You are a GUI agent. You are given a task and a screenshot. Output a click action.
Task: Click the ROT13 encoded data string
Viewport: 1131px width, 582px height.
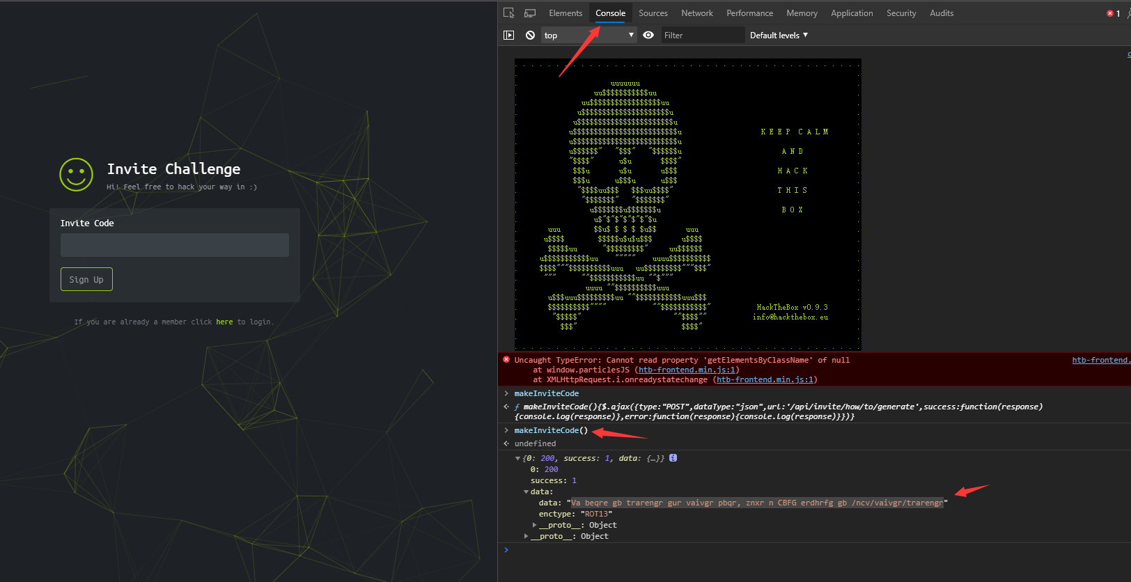click(x=757, y=503)
